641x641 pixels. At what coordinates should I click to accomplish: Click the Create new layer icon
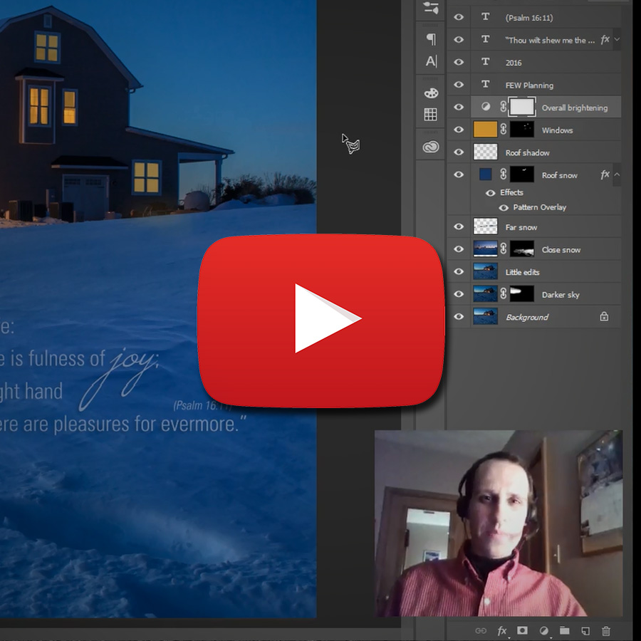point(585,631)
